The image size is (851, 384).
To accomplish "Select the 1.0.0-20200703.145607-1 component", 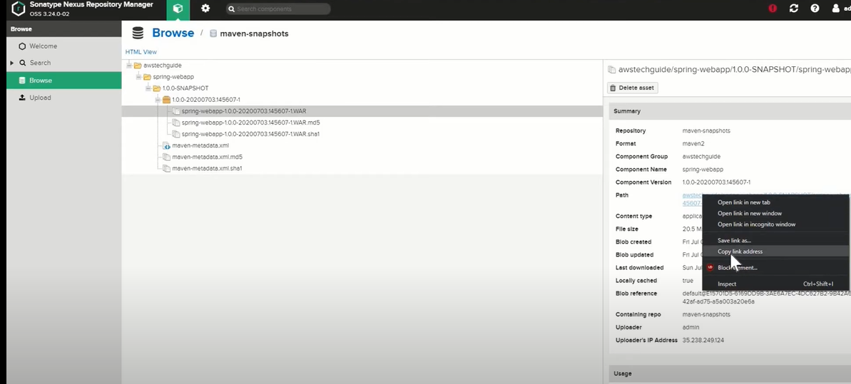I will coord(205,100).
